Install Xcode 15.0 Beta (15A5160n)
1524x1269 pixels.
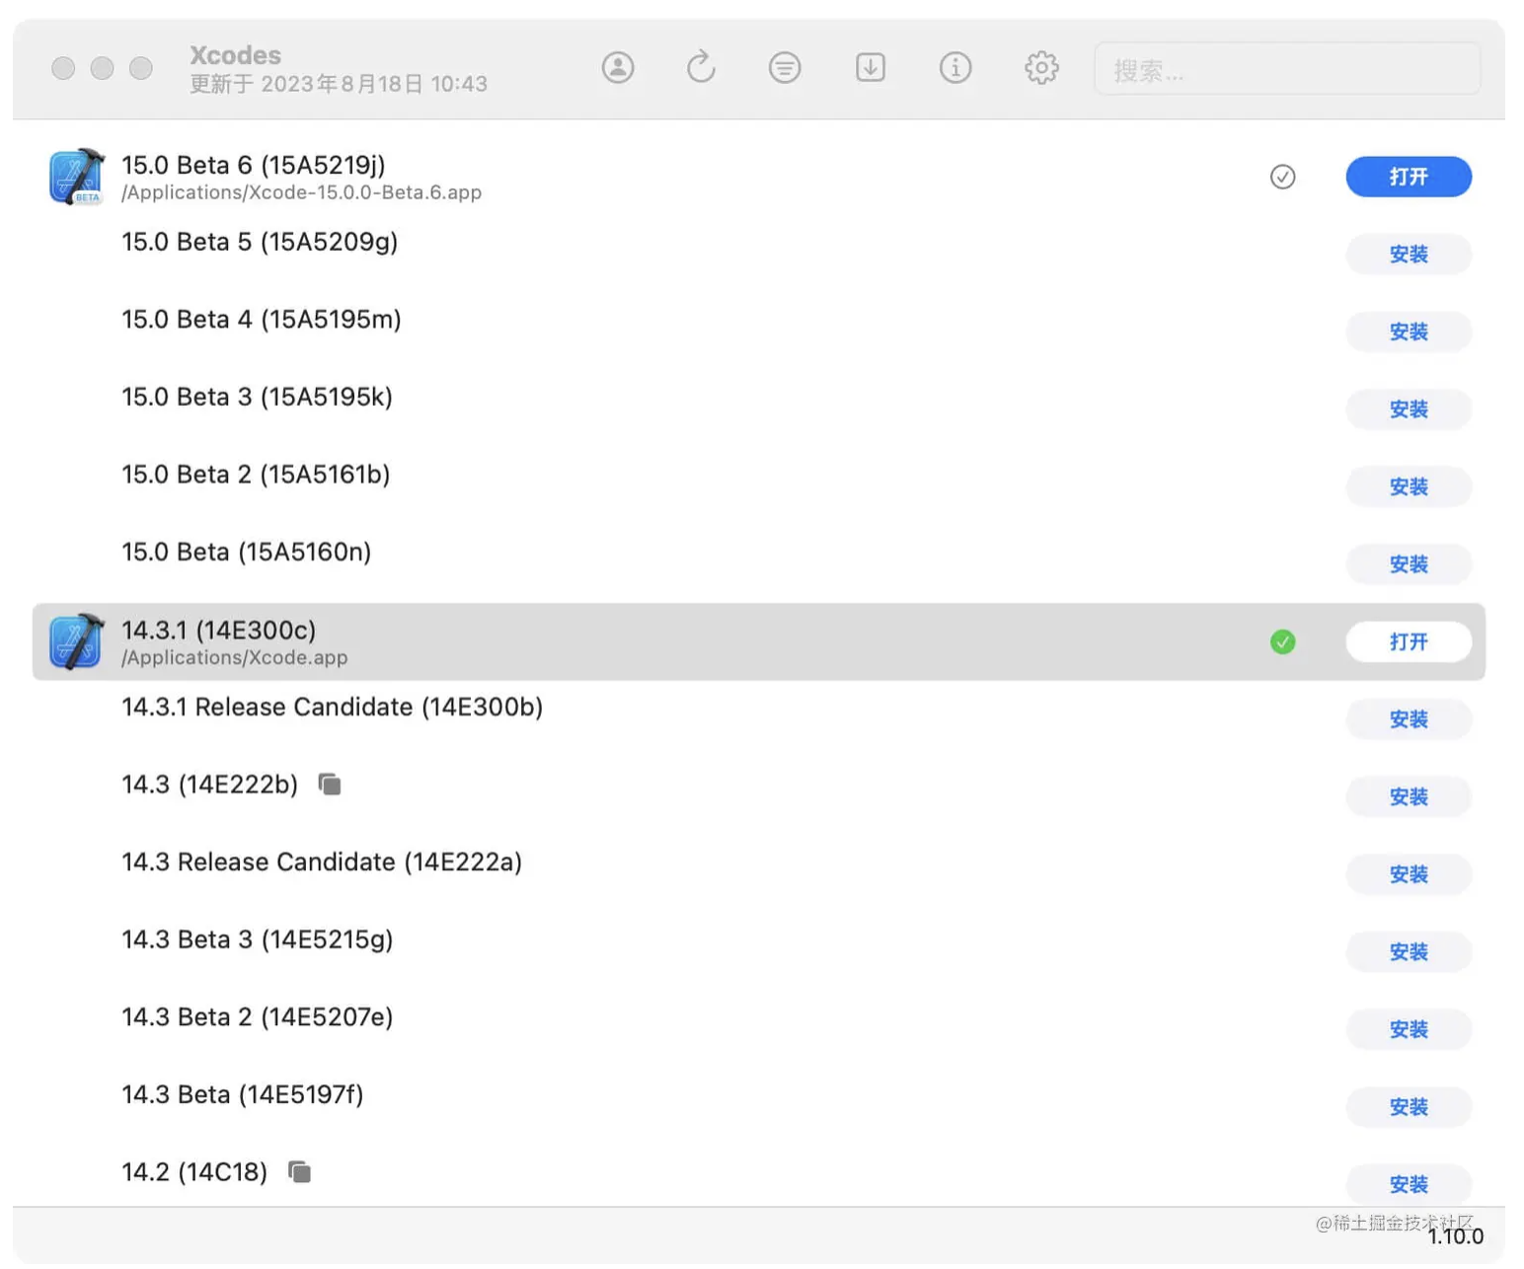[1409, 564]
